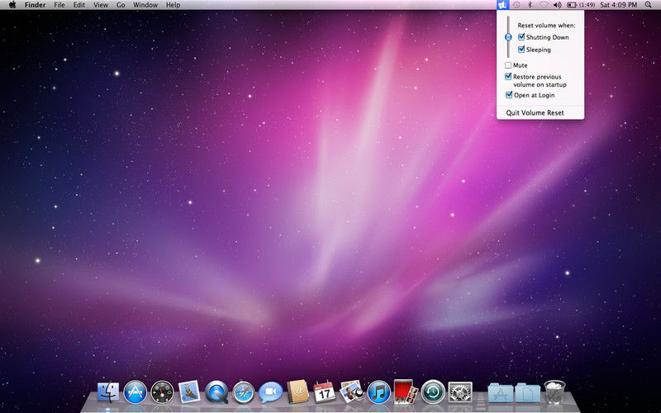Open the Time Machine menu bar icon
Image resolution: width=661 pixels, height=413 pixels.
tap(516, 5)
